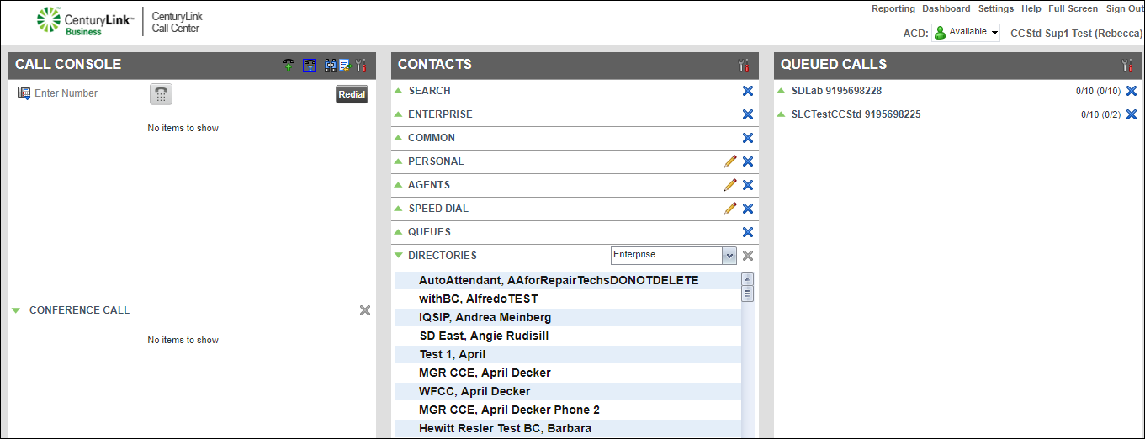Click the phone with green arrow icon
1145x439 pixels.
[x=289, y=65]
